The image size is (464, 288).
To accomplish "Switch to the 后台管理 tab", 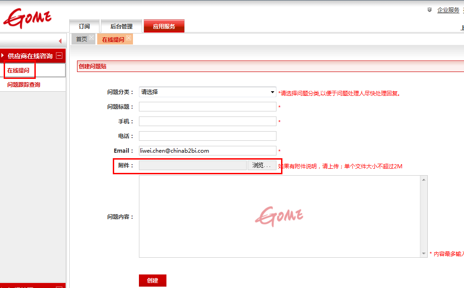I will (122, 27).
